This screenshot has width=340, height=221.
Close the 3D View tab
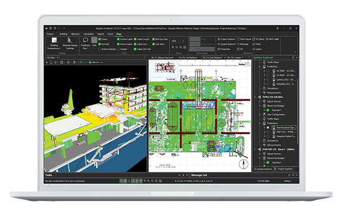pos(57,58)
